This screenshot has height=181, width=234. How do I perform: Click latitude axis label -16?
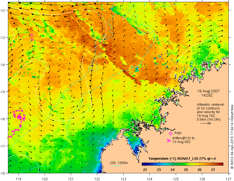click(x=2, y=119)
